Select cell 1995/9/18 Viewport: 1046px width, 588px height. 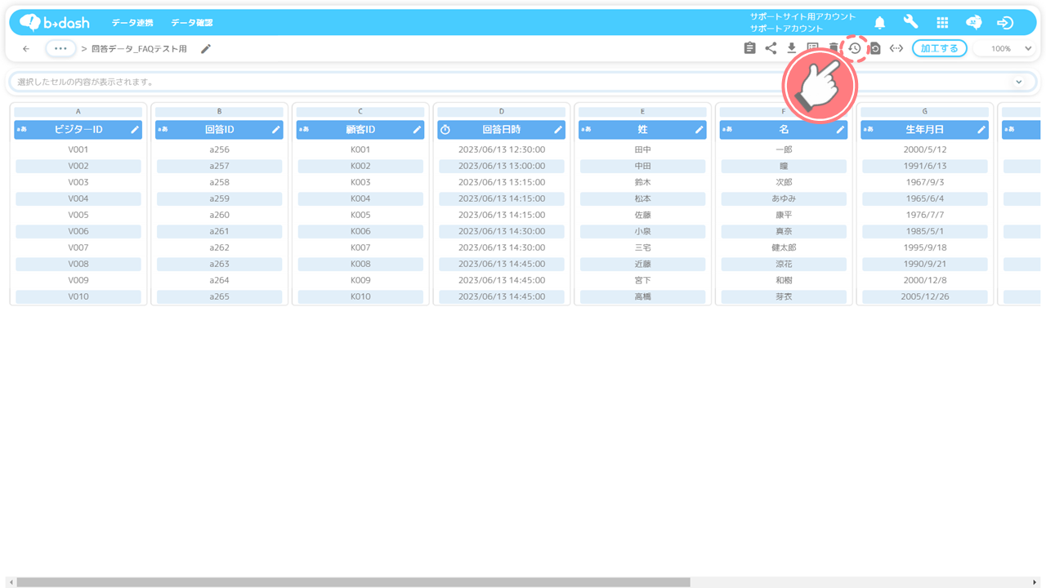(x=925, y=247)
